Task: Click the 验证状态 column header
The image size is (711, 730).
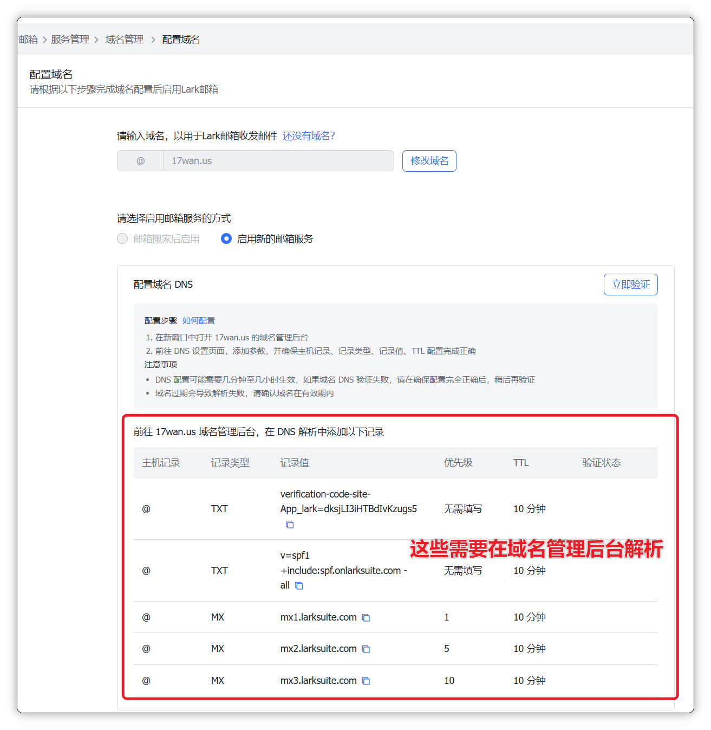Action: tap(601, 463)
